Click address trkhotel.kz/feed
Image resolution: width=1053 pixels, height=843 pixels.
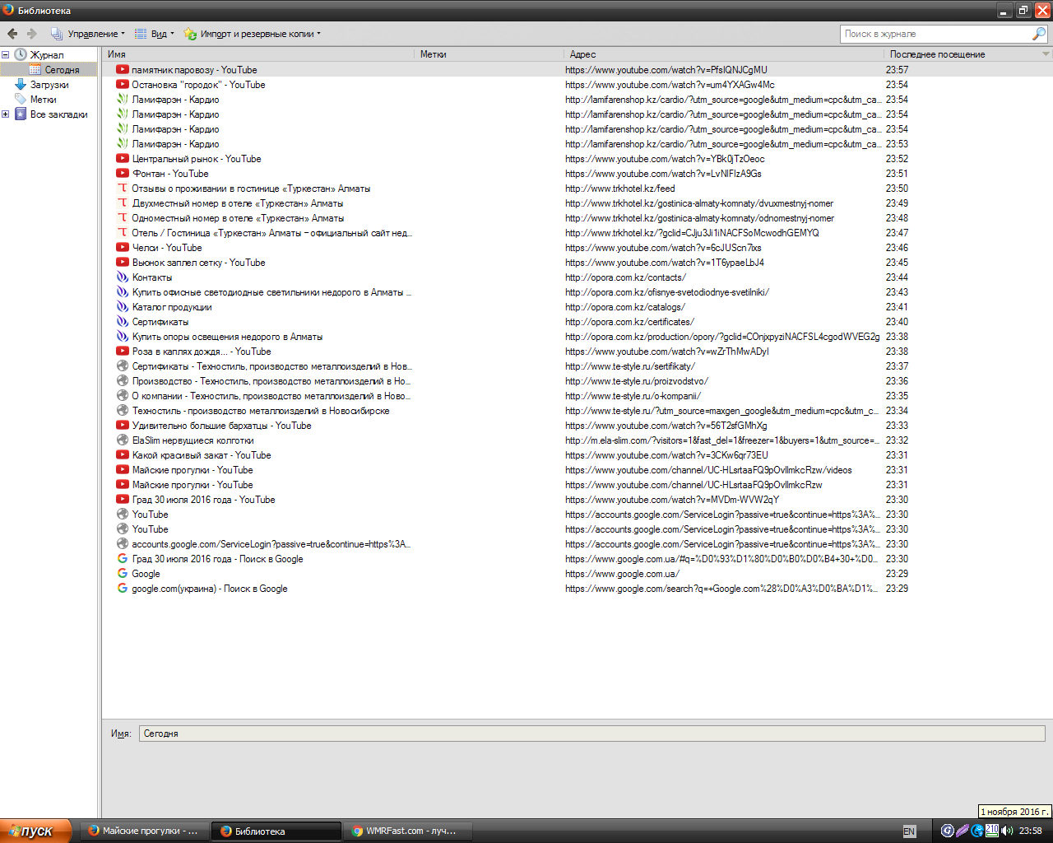(x=620, y=189)
